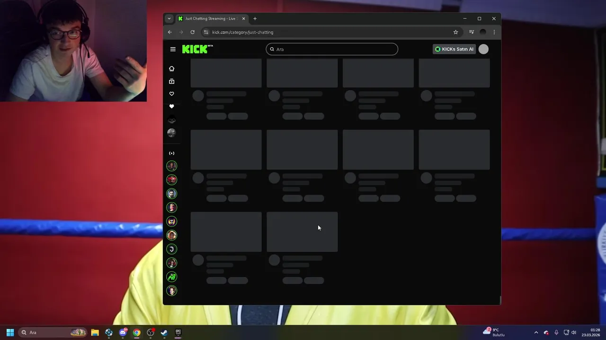606x340 pixels.
Task: Open the Chrome three-dot menu
Action: (494, 32)
